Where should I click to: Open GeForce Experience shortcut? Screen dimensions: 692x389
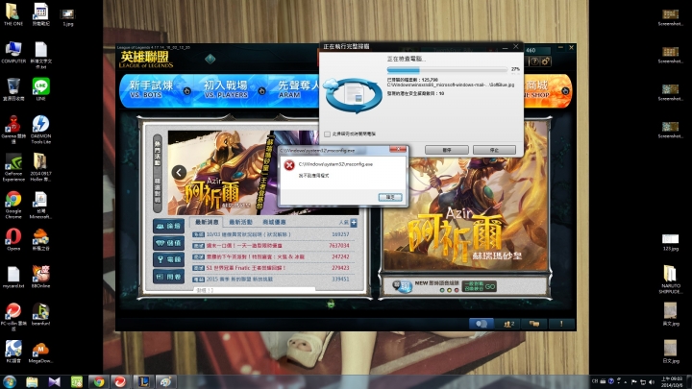(13, 167)
